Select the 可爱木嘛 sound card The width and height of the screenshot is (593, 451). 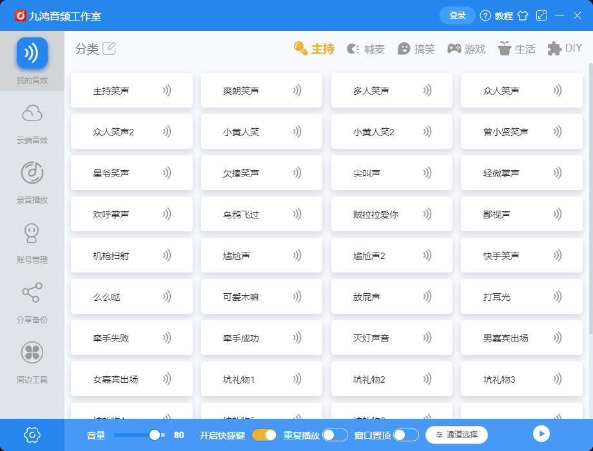[x=262, y=296]
